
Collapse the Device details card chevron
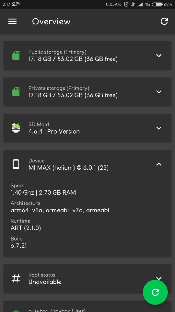159,164
